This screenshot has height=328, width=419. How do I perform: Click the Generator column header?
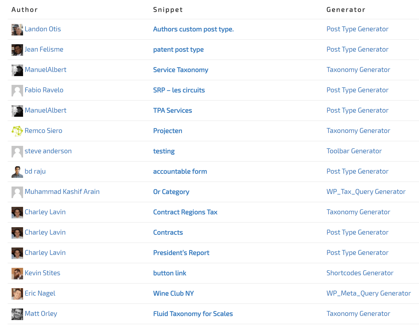tap(345, 10)
